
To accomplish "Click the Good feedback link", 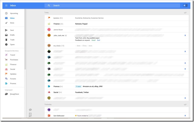I will coord(93,40).
